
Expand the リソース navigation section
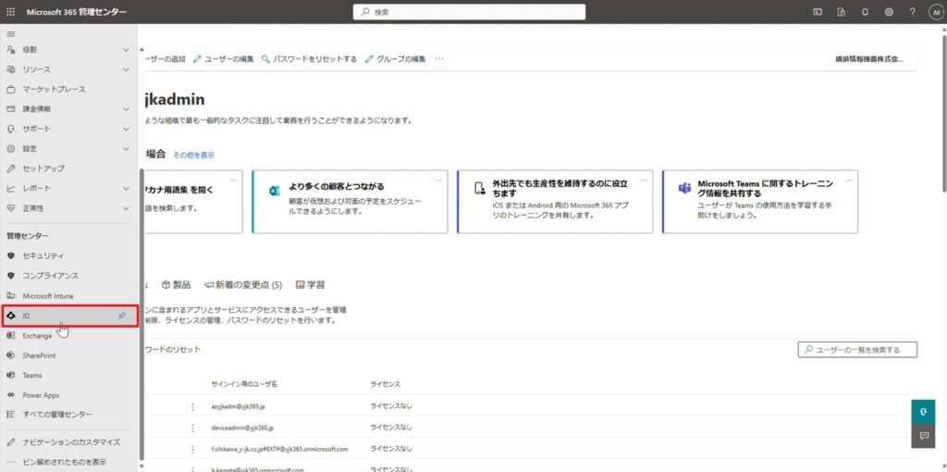[x=126, y=69]
